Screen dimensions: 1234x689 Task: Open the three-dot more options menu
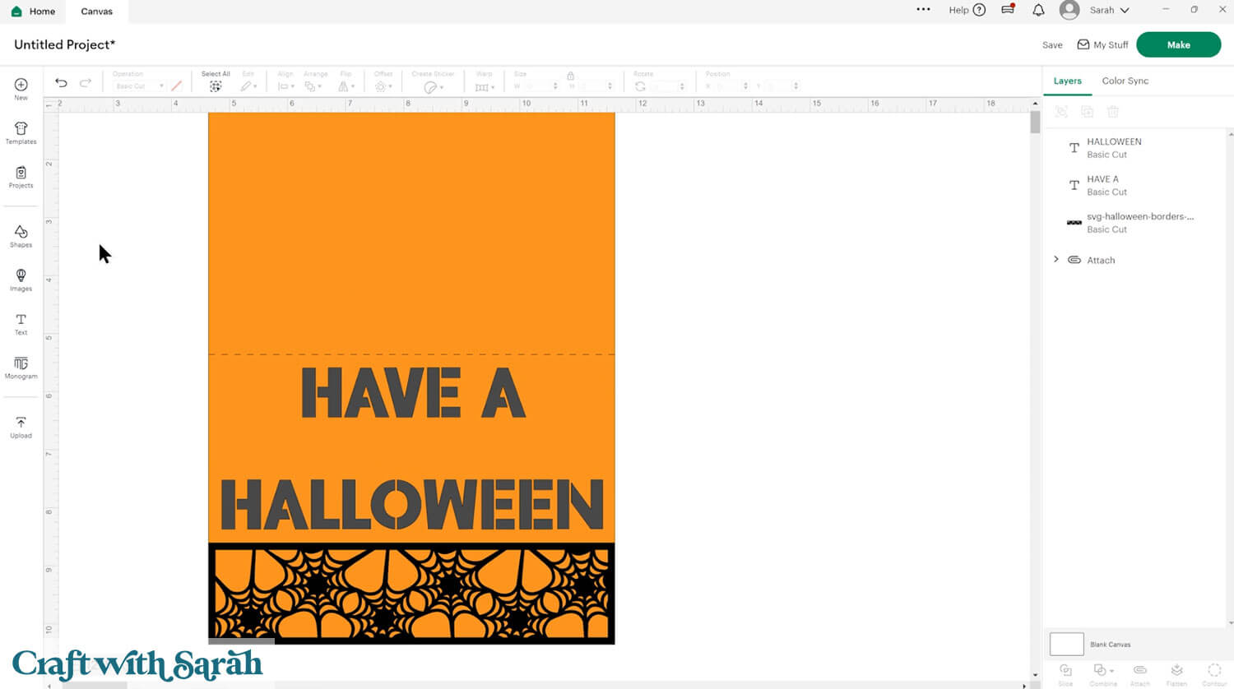[x=923, y=10]
